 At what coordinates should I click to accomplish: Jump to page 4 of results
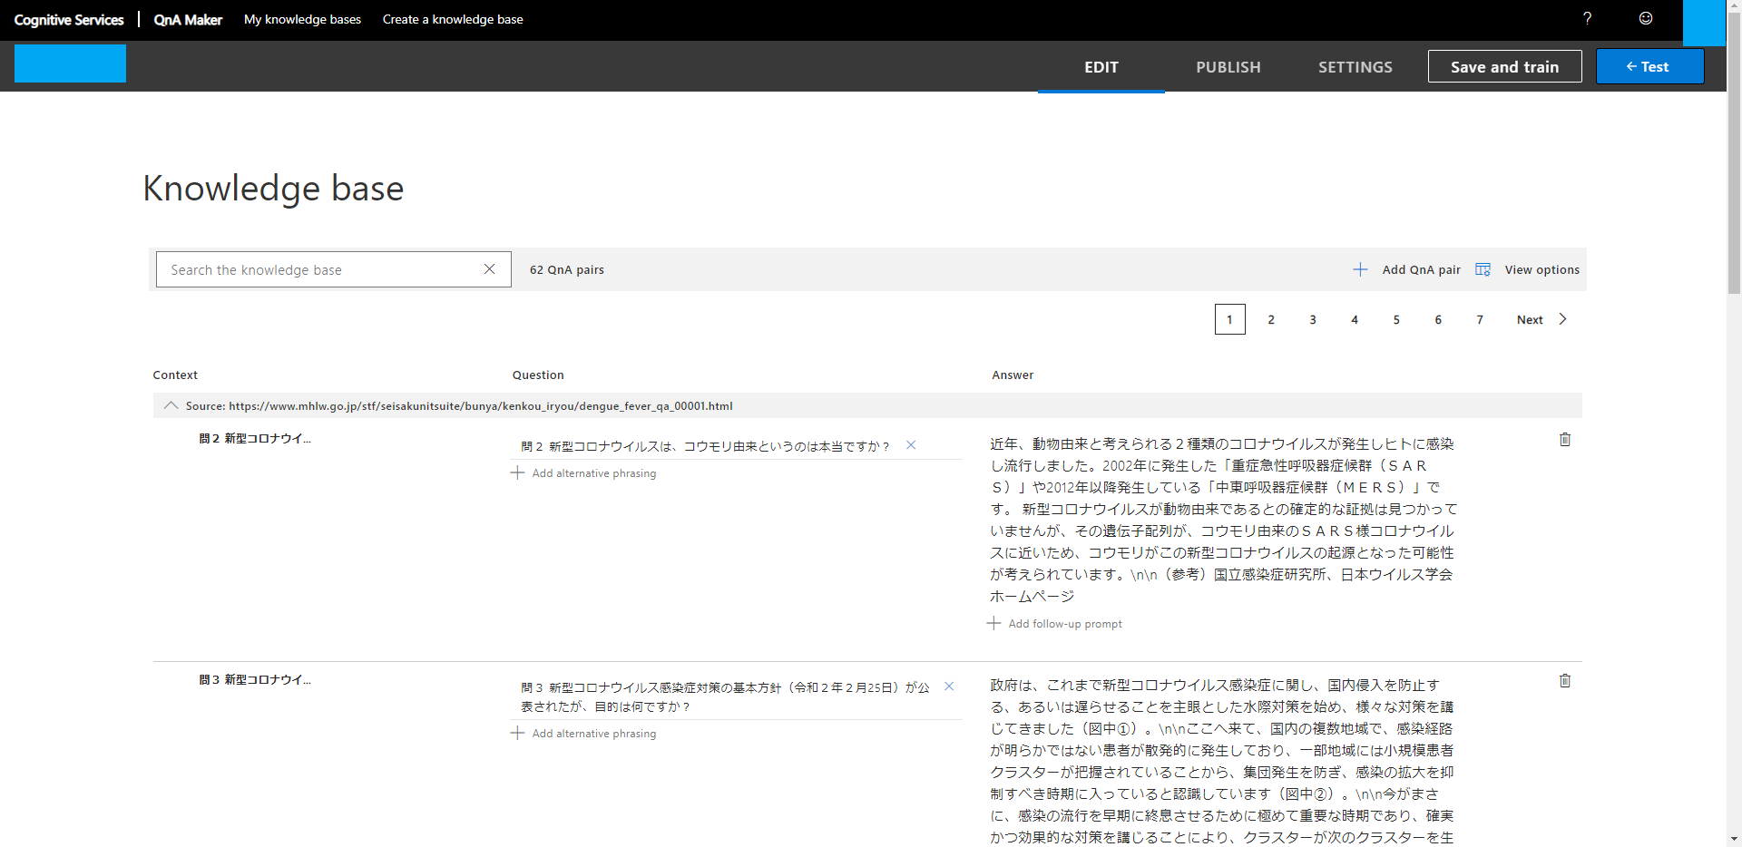[x=1355, y=319]
